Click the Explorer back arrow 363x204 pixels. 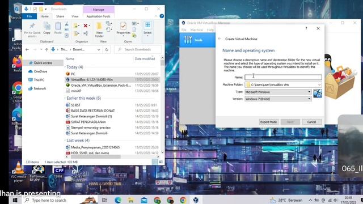tap(27, 49)
